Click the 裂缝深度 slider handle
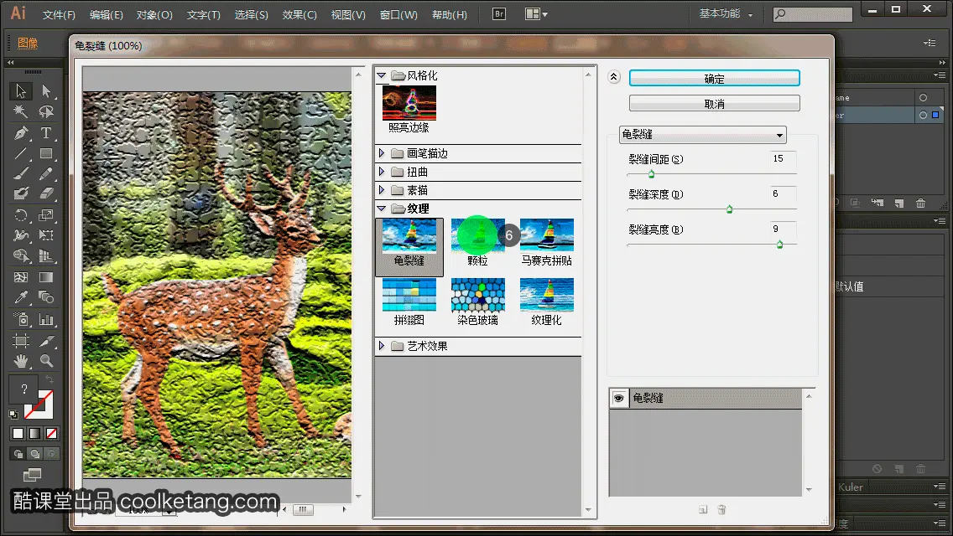Viewport: 953px width, 536px height. coord(729,209)
